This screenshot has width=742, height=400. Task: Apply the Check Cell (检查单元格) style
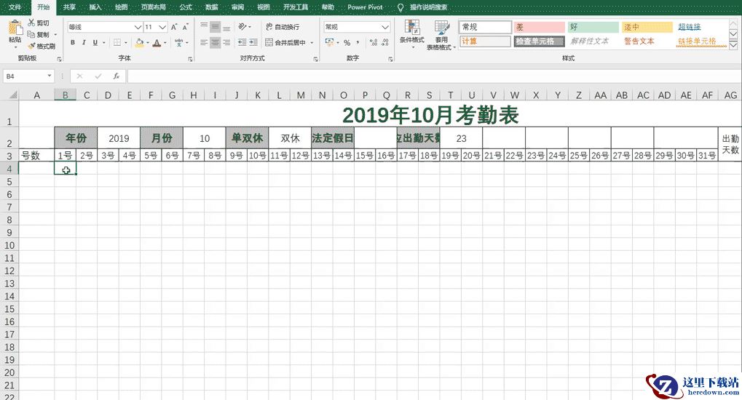pos(539,41)
